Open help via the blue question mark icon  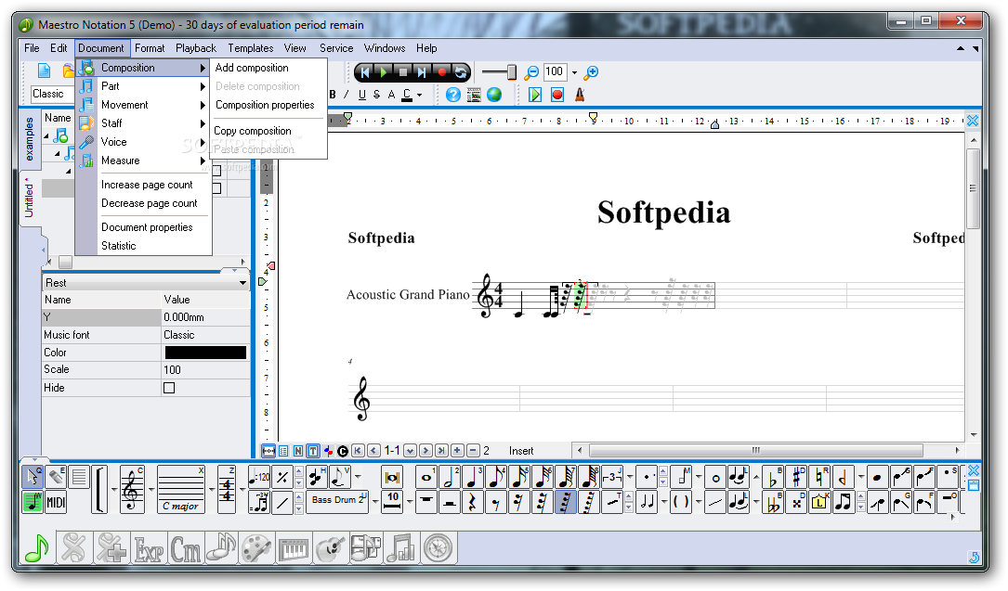pyautogui.click(x=453, y=95)
